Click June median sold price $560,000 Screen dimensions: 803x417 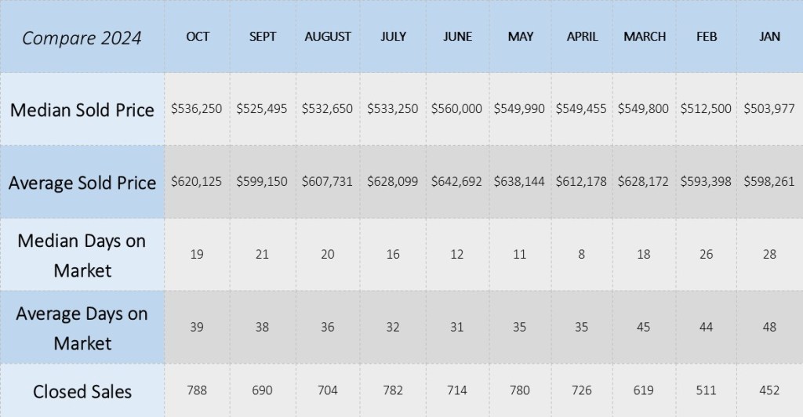(456, 110)
